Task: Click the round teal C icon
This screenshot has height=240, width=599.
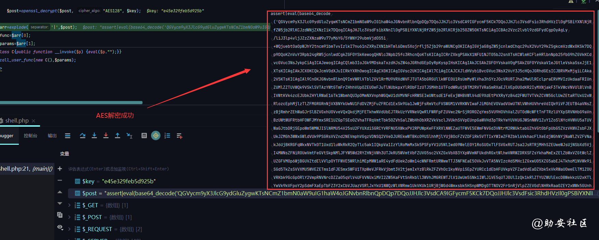Action: tap(156, 136)
